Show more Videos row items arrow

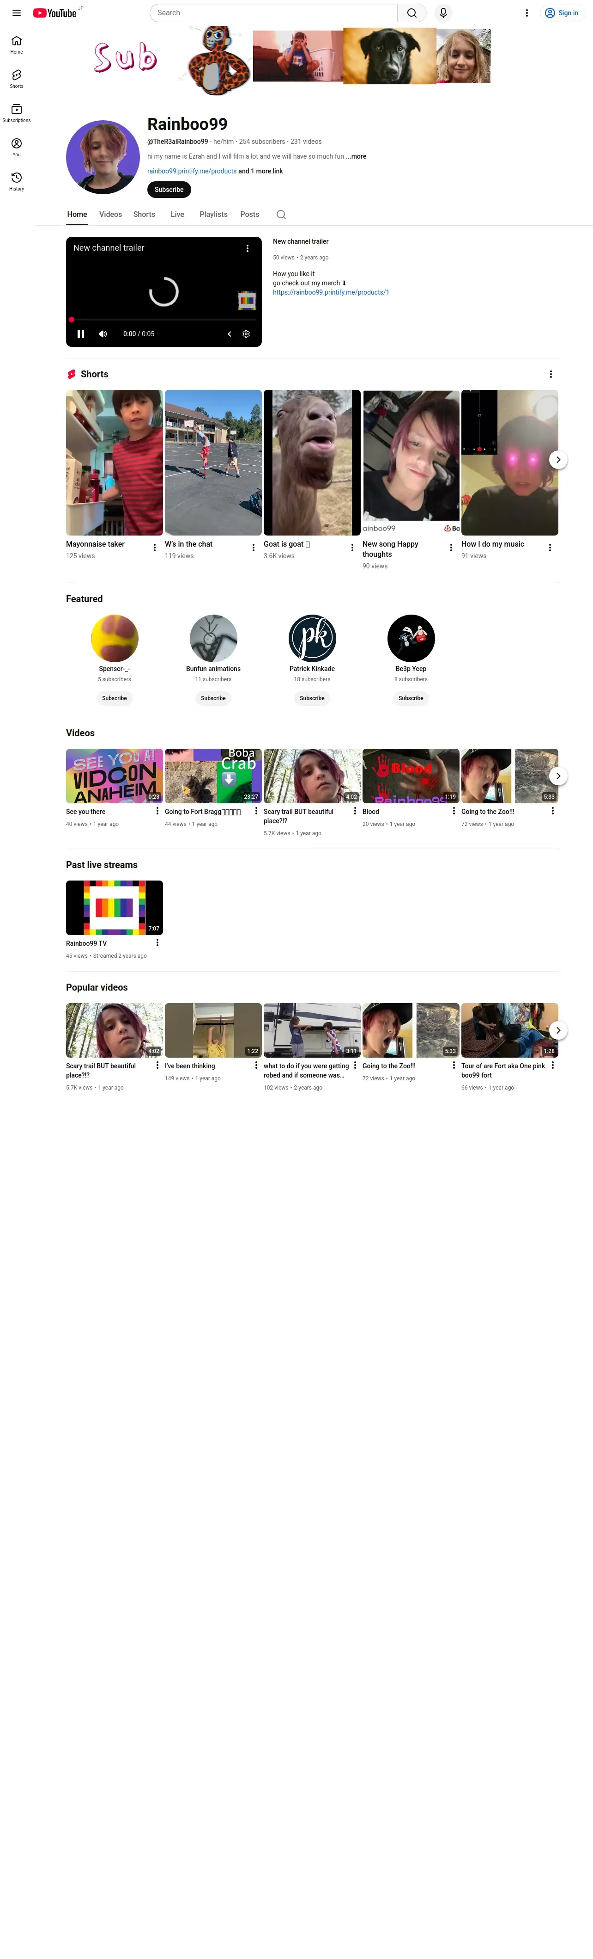pyautogui.click(x=558, y=776)
